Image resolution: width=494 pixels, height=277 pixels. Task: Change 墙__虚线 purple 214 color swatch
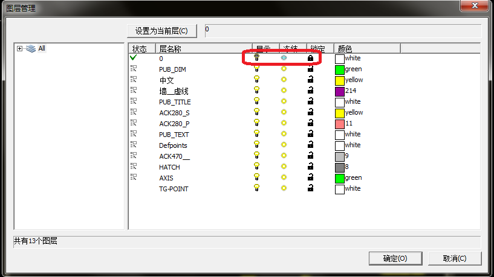tap(340, 92)
